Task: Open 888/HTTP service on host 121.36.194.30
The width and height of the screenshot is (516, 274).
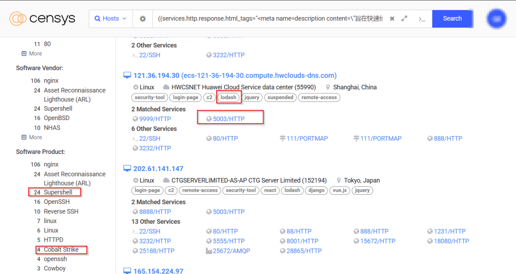Action: point(448,138)
